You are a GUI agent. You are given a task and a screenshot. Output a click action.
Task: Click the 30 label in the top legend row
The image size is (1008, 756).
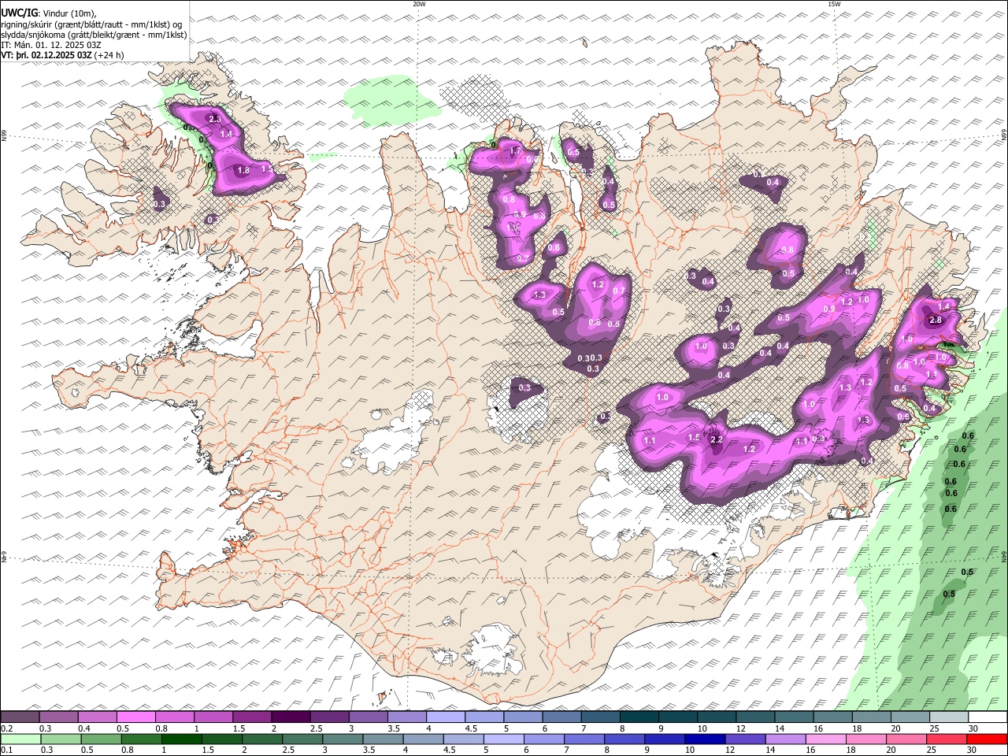pos(973,729)
